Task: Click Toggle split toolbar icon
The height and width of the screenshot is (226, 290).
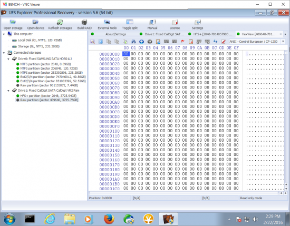Action: [x=130, y=24]
